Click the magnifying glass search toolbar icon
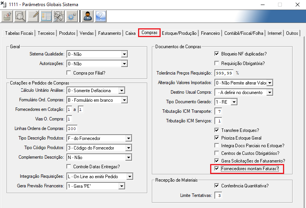 point(20,16)
